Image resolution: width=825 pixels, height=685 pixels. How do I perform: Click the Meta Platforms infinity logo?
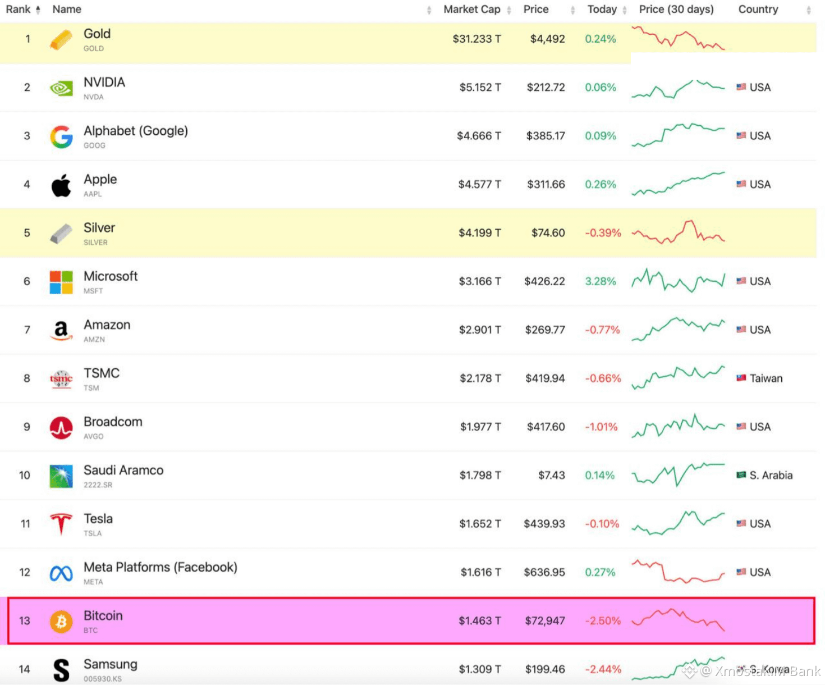(61, 573)
